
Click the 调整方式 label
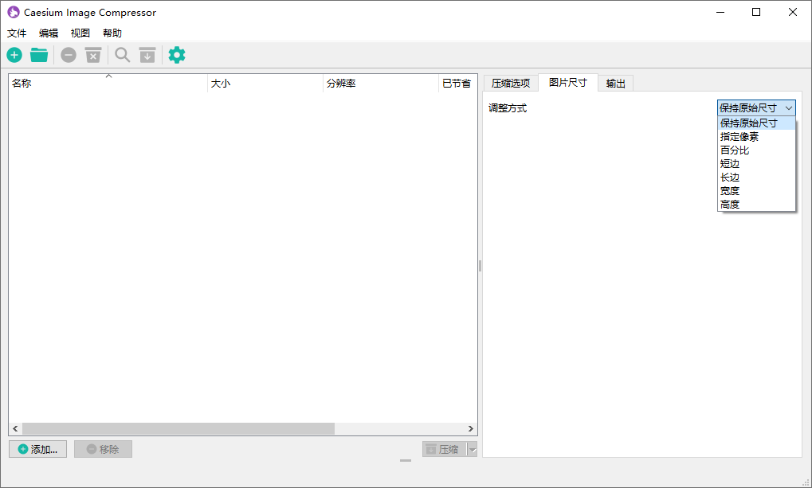(x=508, y=108)
